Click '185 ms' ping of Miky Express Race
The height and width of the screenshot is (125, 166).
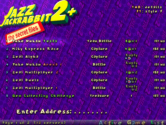point(159,49)
